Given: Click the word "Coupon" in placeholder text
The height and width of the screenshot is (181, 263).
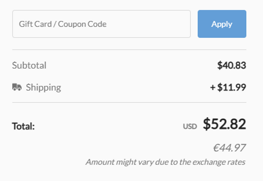Looking at the screenshot, I should 72,24.
